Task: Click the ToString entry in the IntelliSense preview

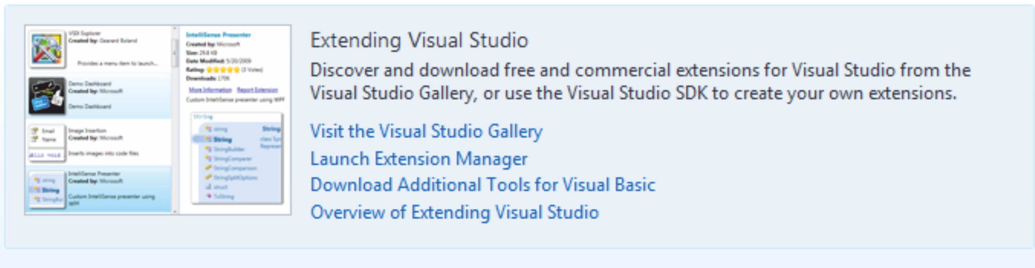Action: tap(224, 196)
